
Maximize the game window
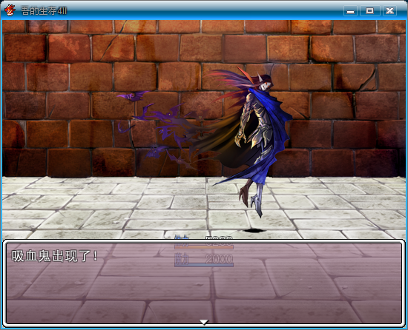[x=369, y=11]
